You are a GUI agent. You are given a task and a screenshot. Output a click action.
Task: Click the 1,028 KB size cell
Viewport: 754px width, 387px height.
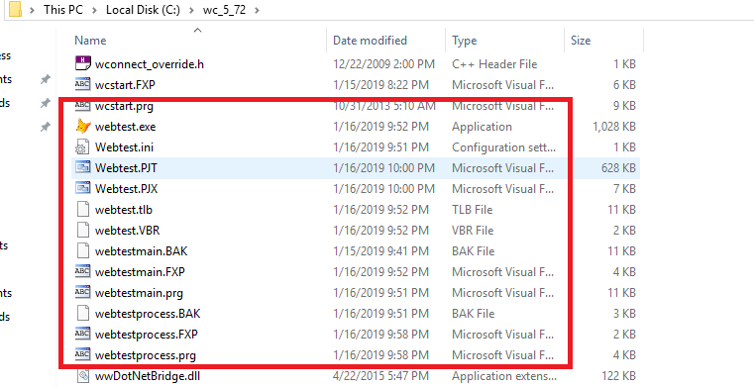click(614, 127)
